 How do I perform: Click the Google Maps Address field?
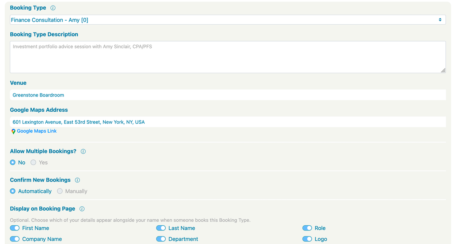pyautogui.click(x=228, y=122)
